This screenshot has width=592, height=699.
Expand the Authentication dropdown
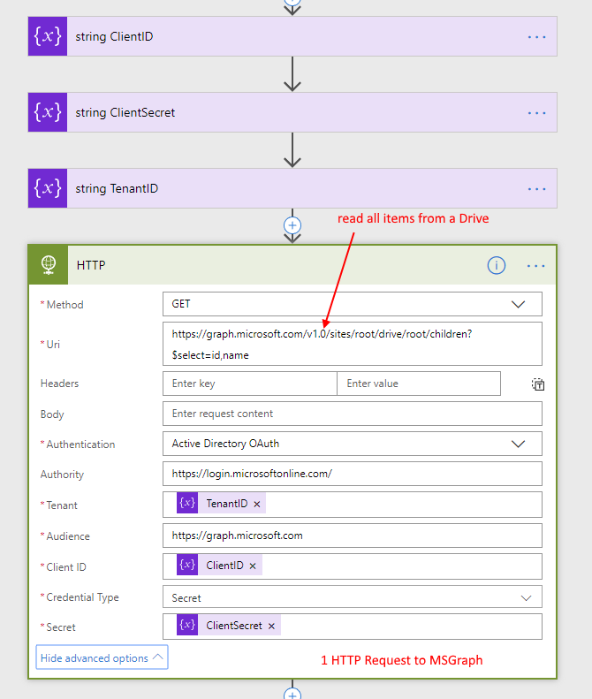click(x=352, y=444)
